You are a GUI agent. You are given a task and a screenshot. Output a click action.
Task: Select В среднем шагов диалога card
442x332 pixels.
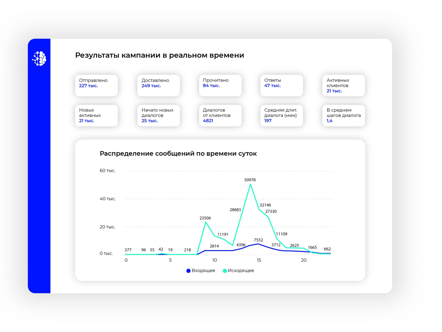[344, 115]
